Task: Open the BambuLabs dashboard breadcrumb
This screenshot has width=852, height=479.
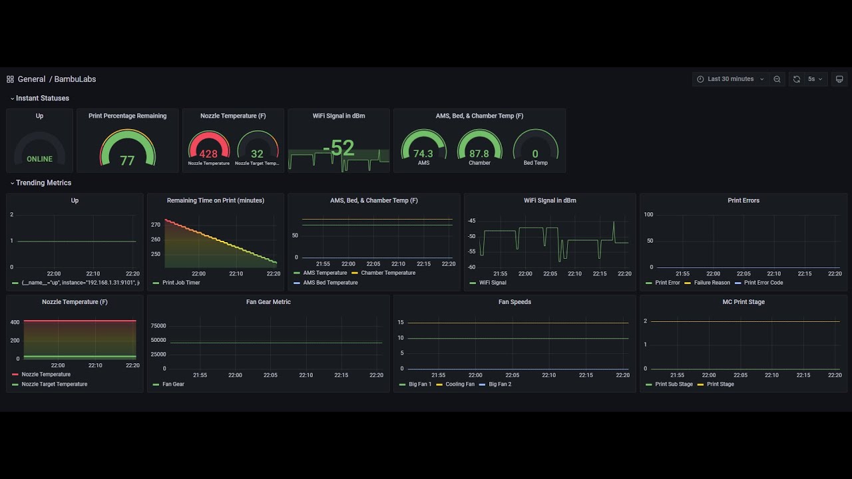Action: tap(75, 79)
